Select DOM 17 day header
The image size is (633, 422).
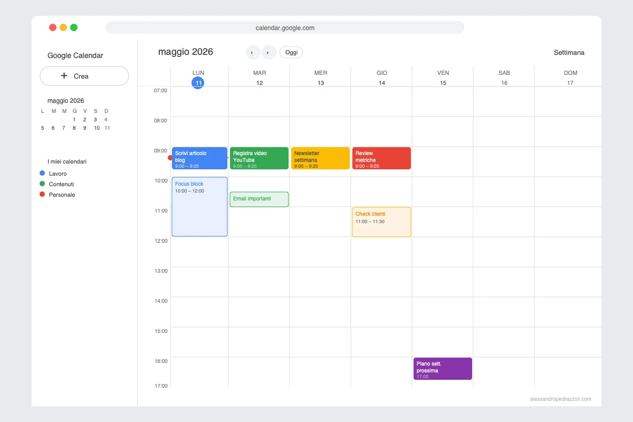[x=570, y=78]
